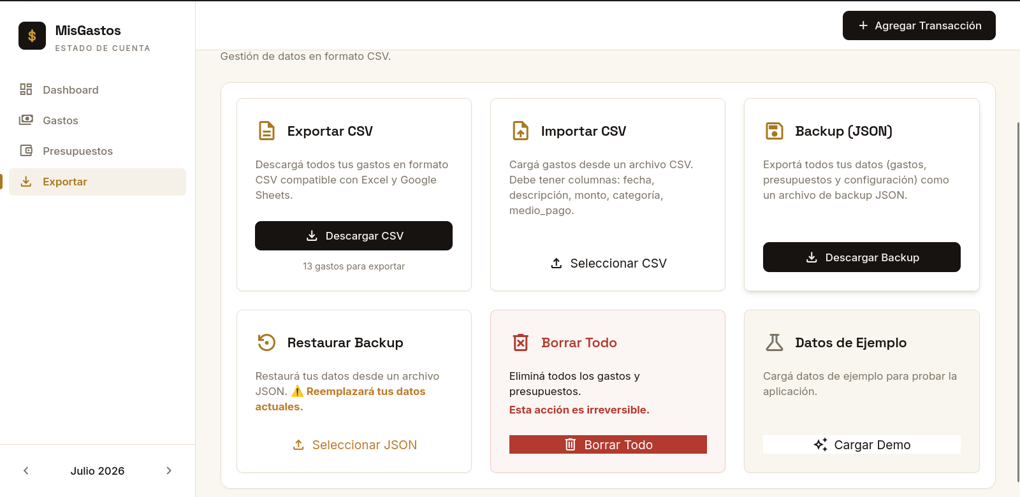Click the download icon in Descargar Backup
Screen dimensions: 1020x497
pyautogui.click(x=812, y=257)
